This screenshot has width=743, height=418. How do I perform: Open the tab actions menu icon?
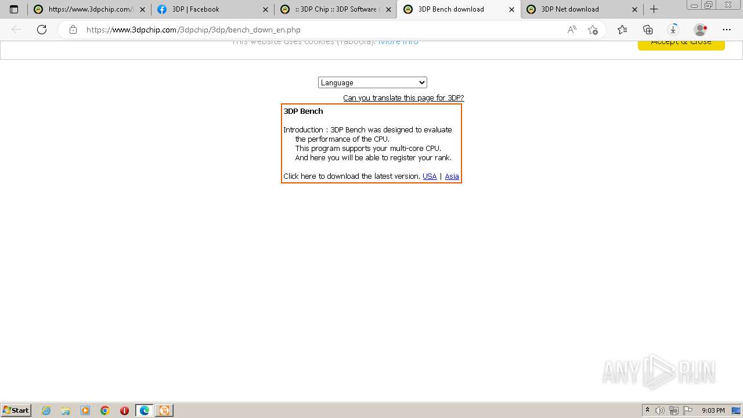pos(14,9)
